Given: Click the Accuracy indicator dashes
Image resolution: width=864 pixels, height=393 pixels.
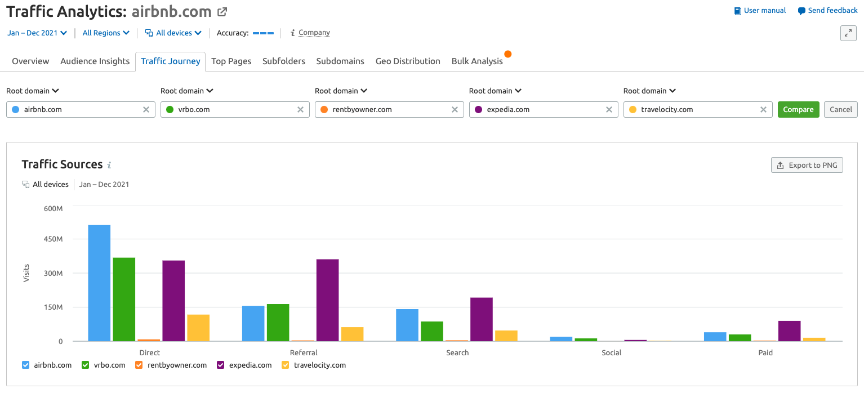Looking at the screenshot, I should [x=263, y=33].
